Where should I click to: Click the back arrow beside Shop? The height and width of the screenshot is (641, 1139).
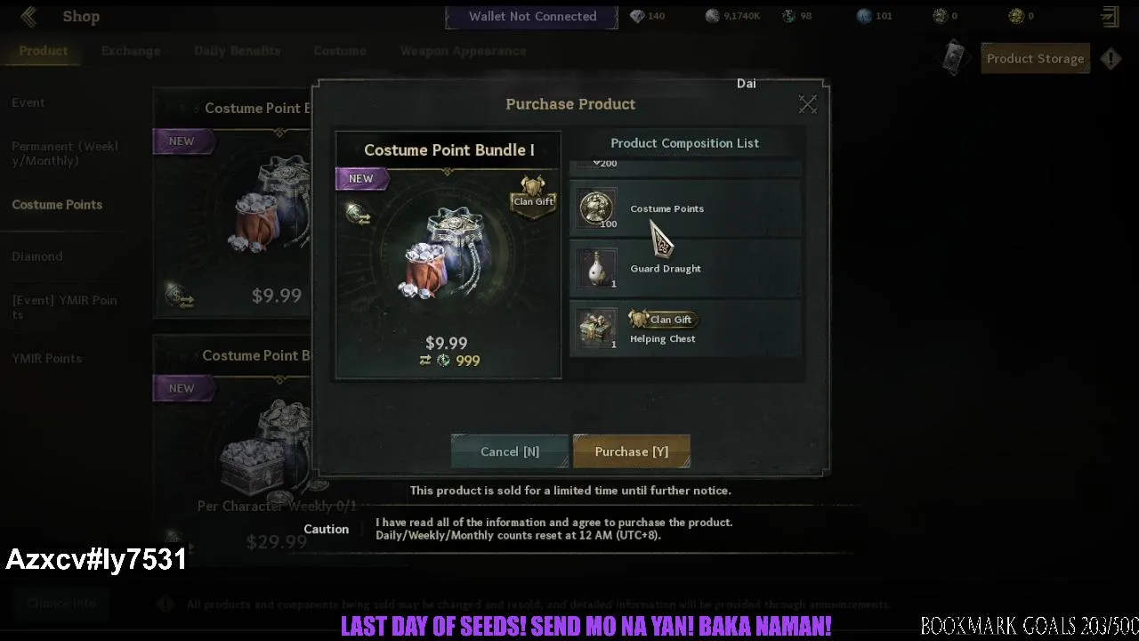tap(28, 16)
